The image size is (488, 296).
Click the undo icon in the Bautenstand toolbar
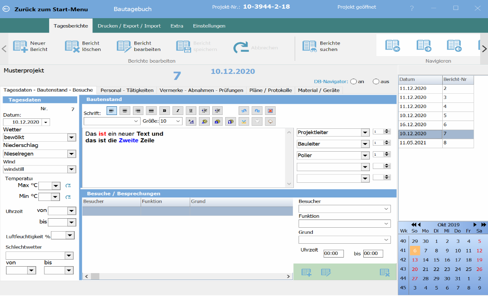tap(244, 111)
